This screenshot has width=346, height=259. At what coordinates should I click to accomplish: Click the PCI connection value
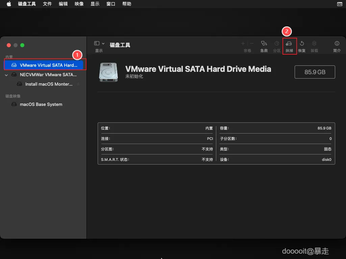210,139
